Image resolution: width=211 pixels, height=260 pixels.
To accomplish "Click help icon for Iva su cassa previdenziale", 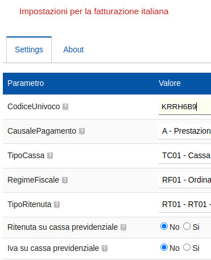I will pyautogui.click(x=105, y=249).
